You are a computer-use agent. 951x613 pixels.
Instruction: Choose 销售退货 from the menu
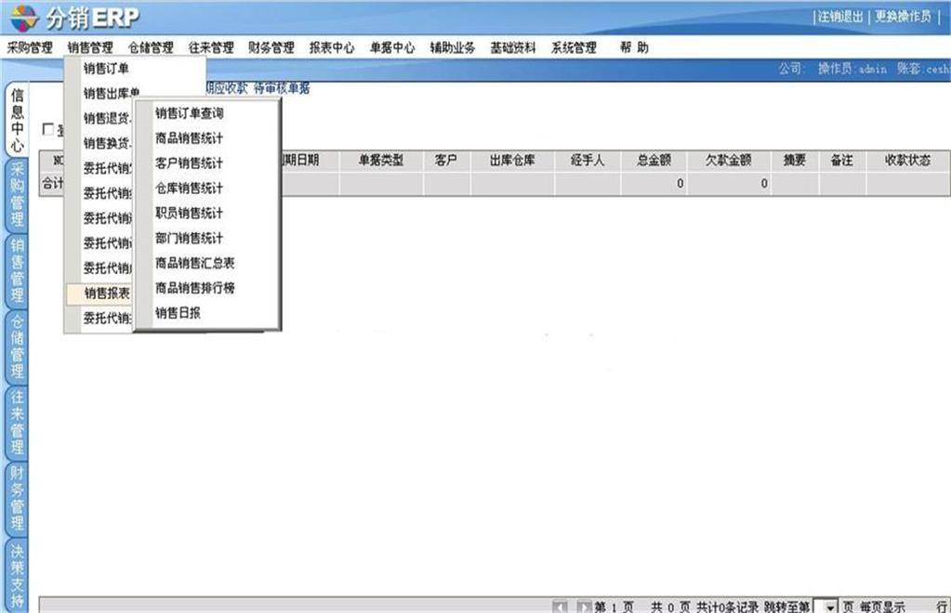(x=107, y=118)
